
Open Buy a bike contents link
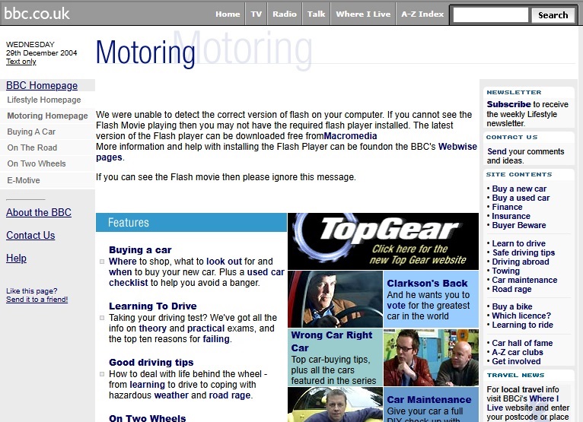coord(512,306)
